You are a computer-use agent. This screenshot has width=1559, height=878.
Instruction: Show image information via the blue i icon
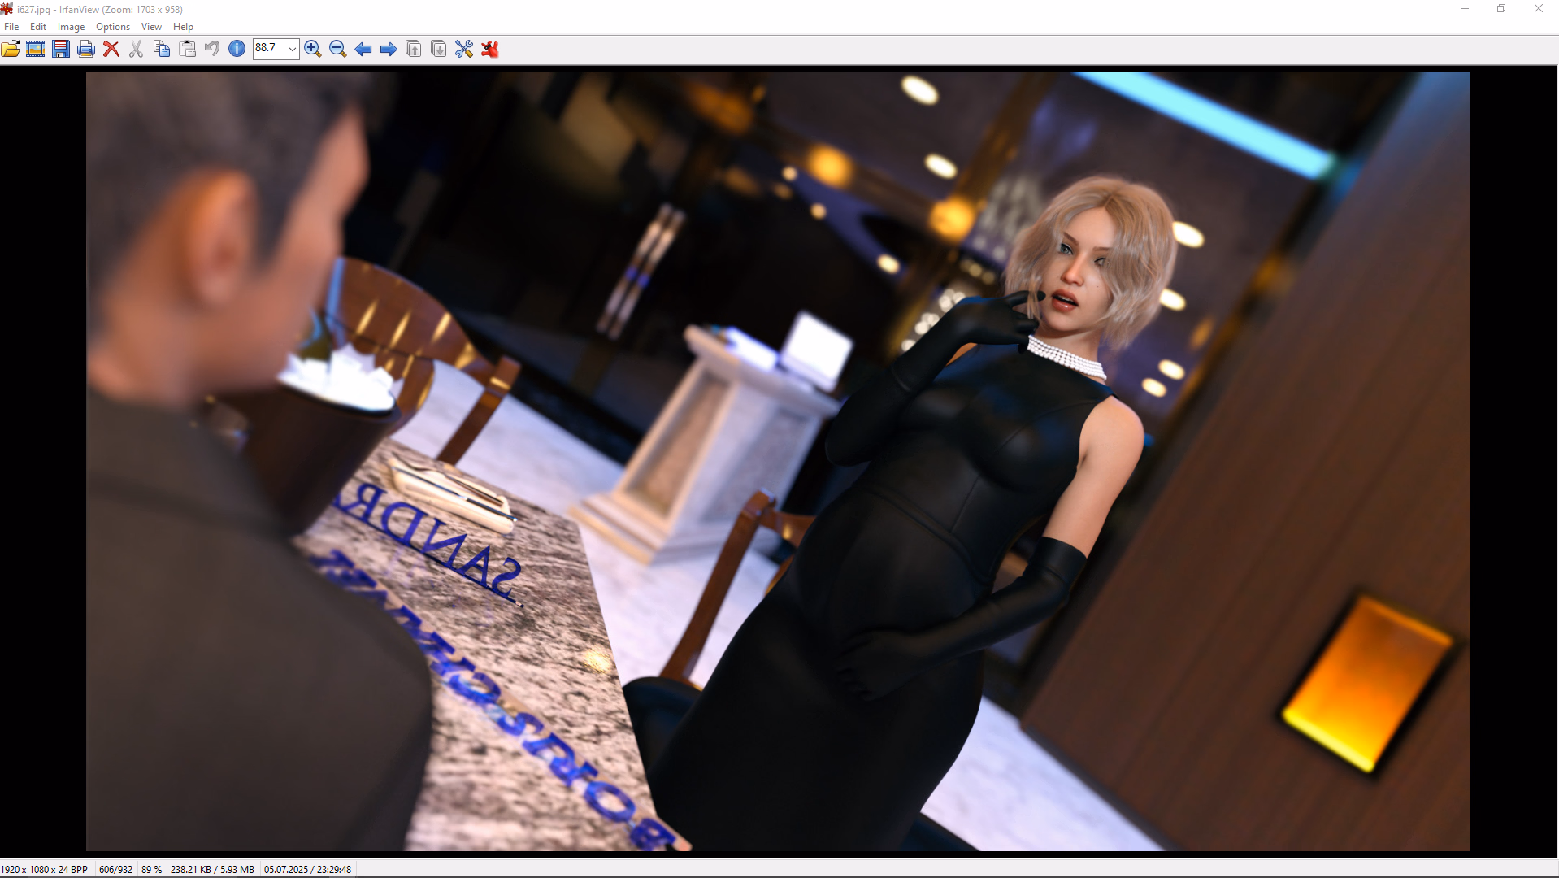237,49
